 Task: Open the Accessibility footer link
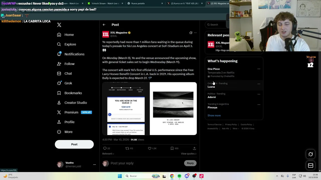coord(213,128)
